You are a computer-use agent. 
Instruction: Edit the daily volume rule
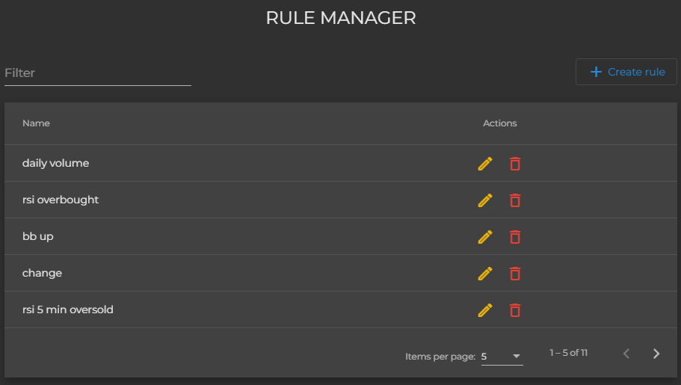[485, 164]
